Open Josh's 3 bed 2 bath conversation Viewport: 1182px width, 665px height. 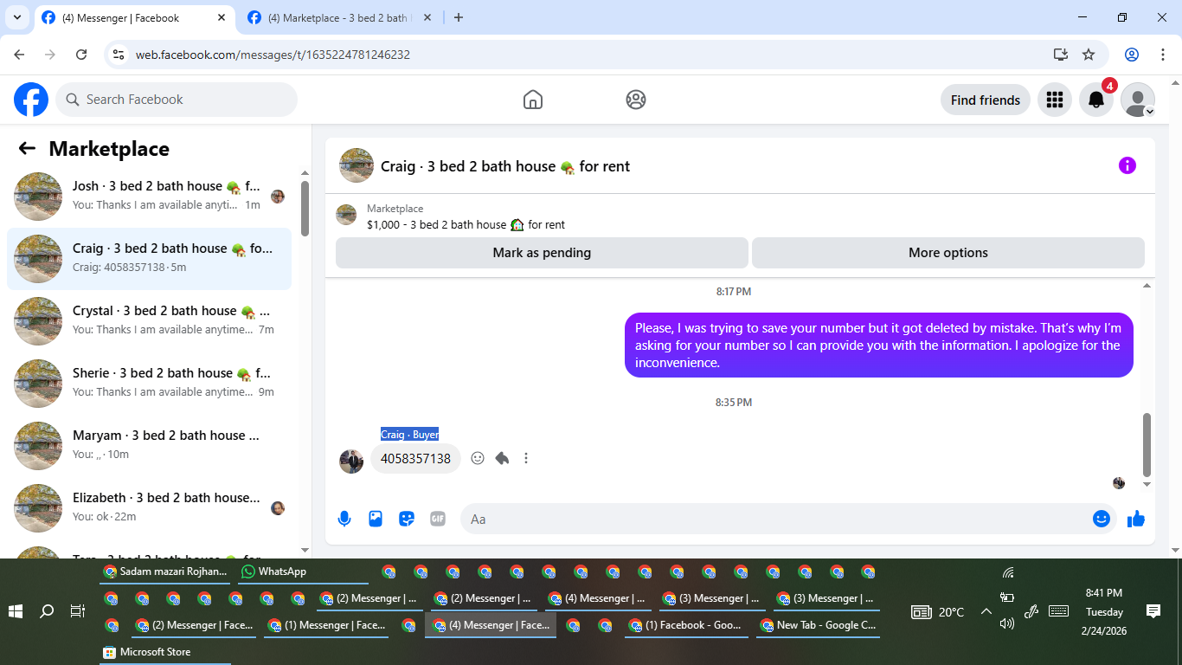149,196
